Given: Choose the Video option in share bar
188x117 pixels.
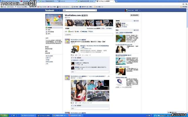Looking at the screenshot, I should tap(91, 32).
